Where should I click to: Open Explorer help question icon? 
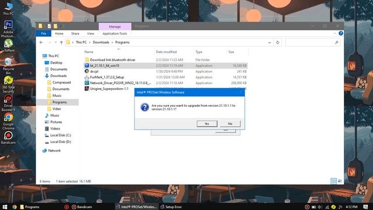coord(340,33)
